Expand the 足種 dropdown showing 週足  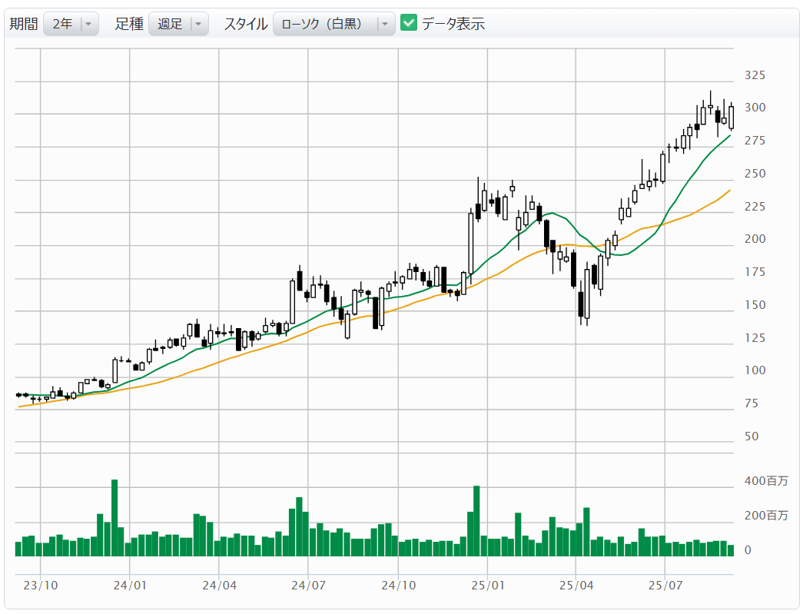click(178, 24)
